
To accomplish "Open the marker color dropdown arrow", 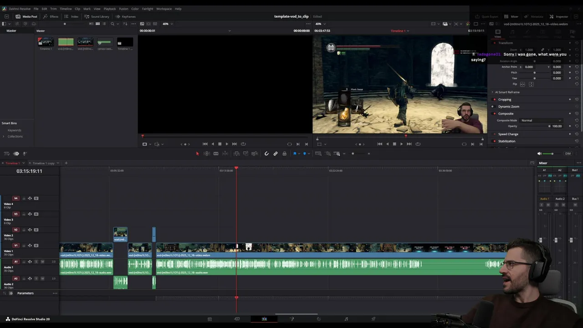I will click(308, 154).
